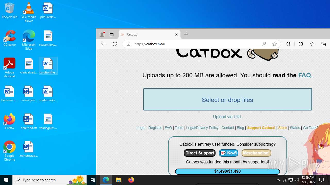
Task: Click the Edge profile icon
Action: [102, 34]
